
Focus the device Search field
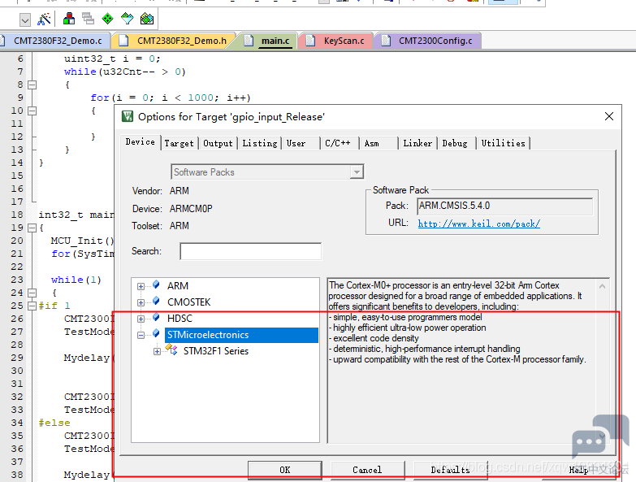click(251, 251)
